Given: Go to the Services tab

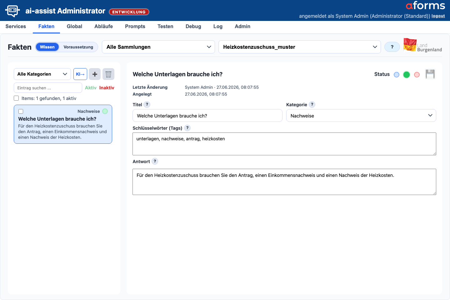Looking at the screenshot, I should [x=16, y=27].
